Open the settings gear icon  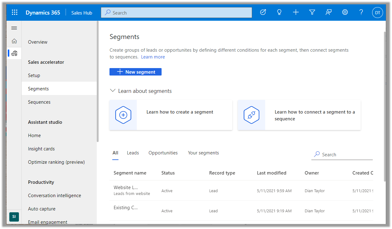click(345, 13)
